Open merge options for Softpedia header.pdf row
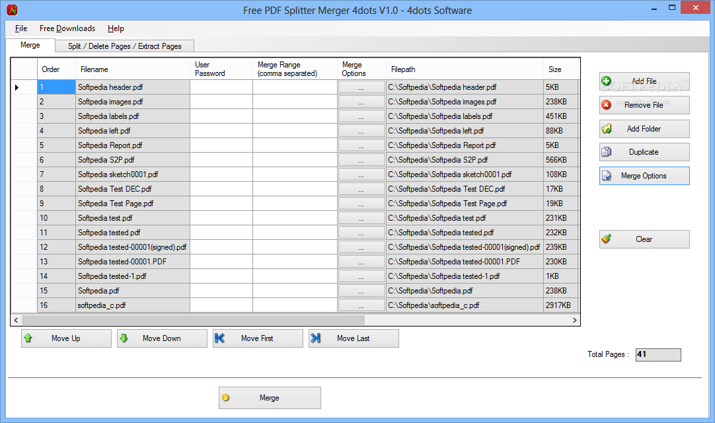The image size is (715, 423). pos(361,87)
